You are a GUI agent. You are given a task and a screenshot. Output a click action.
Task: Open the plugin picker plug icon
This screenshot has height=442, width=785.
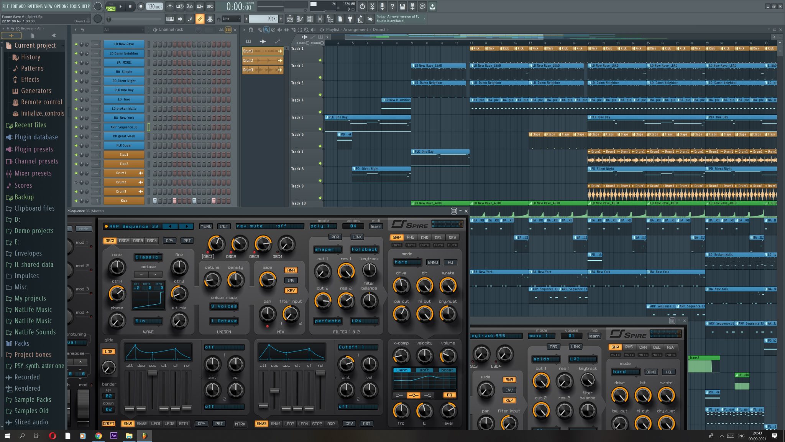pyautogui.click(x=350, y=18)
